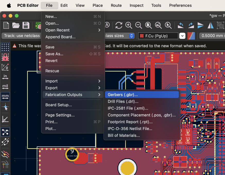Select Bill of Materials... entry
Viewport: 225px width, 175px height.
(142, 135)
